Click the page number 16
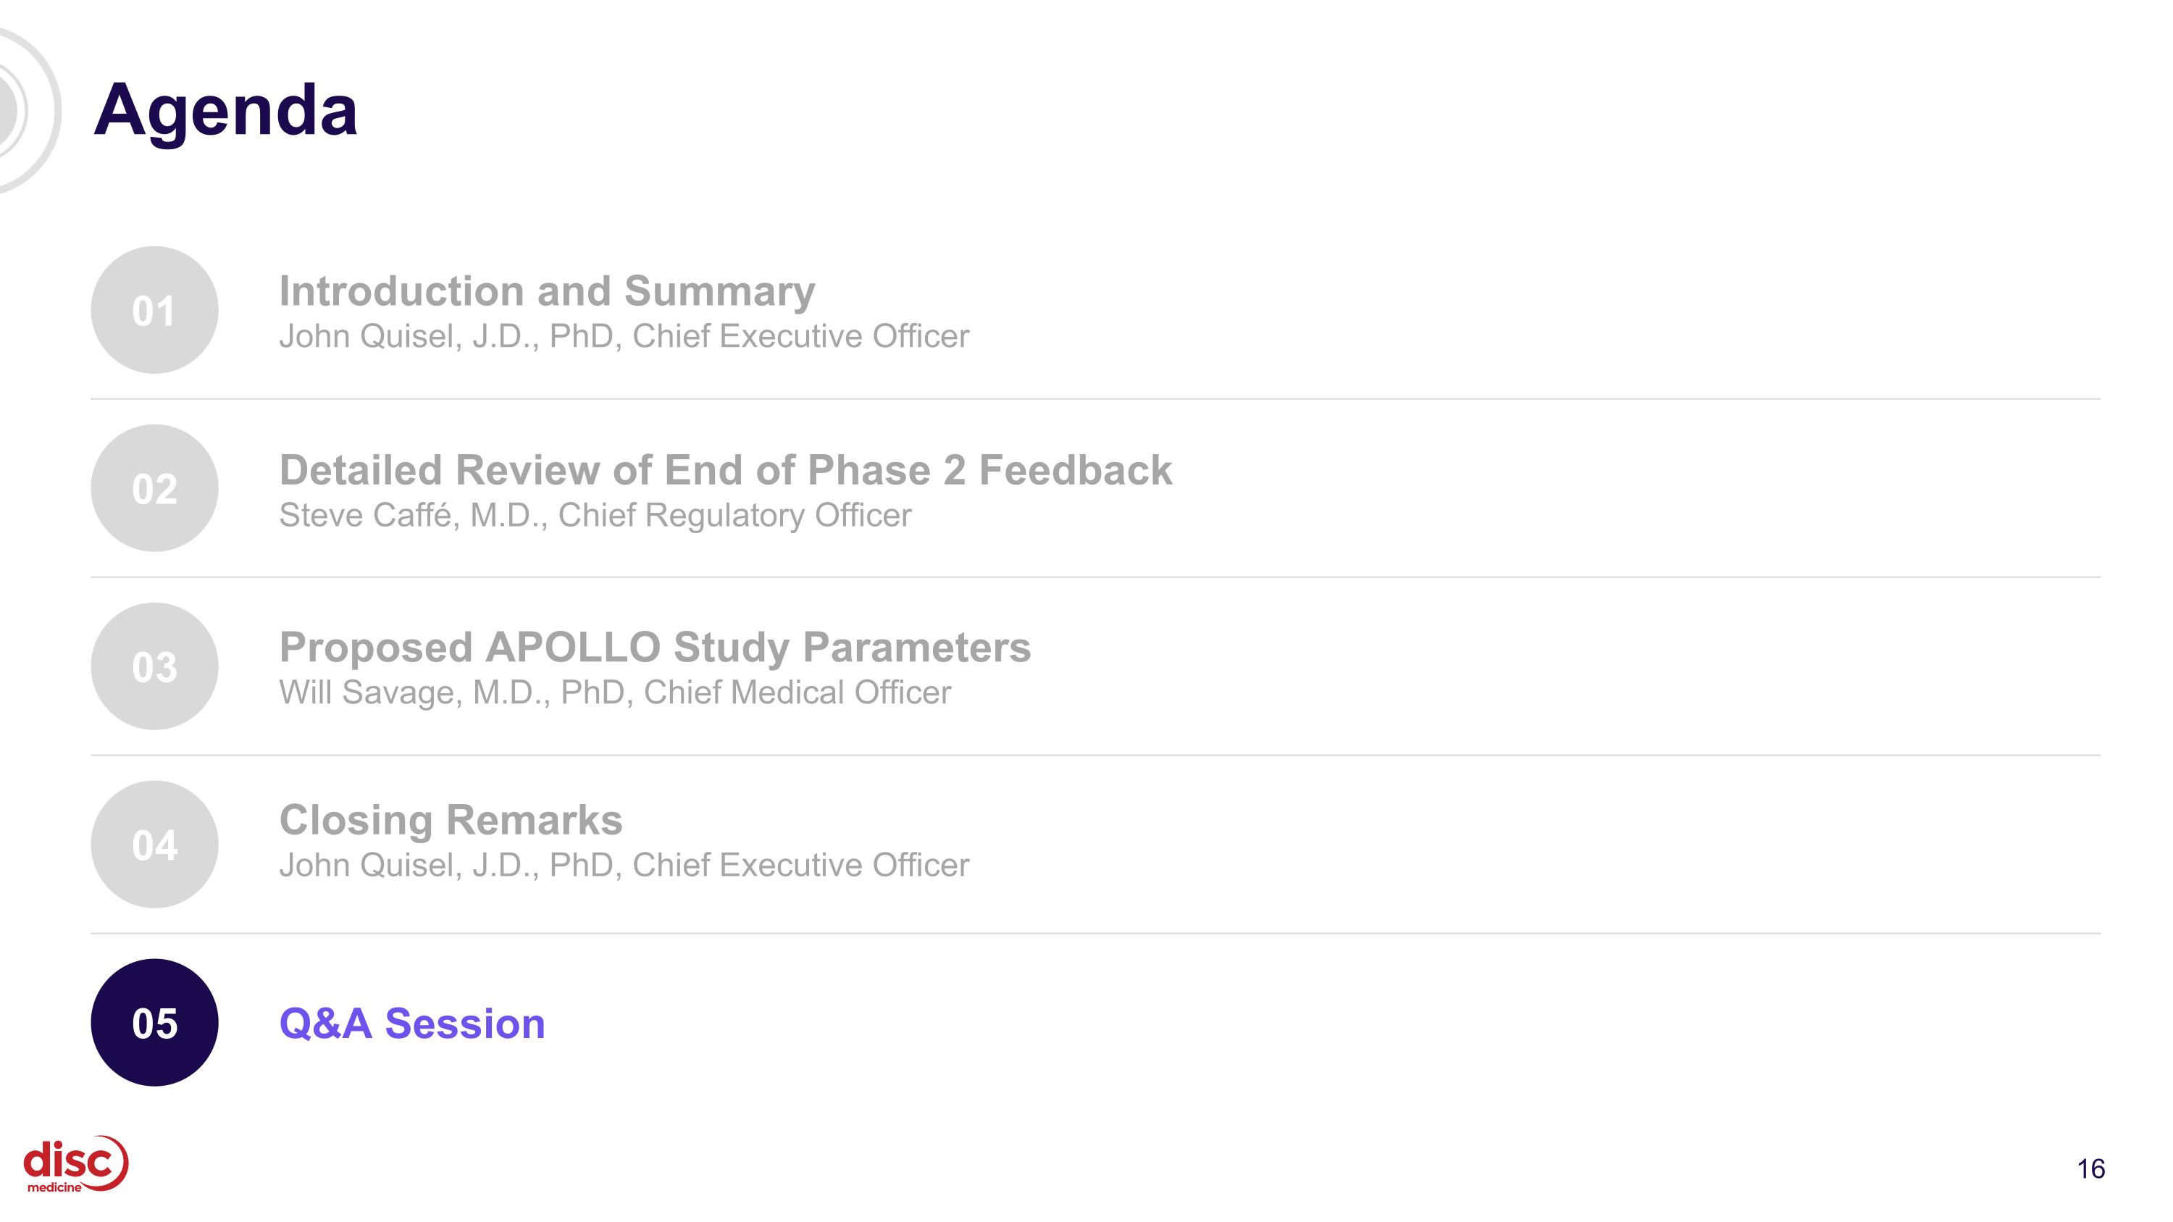2173x1222 pixels. click(x=2090, y=1169)
